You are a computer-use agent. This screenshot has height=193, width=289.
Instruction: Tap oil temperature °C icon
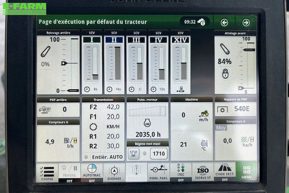coord(204,145)
